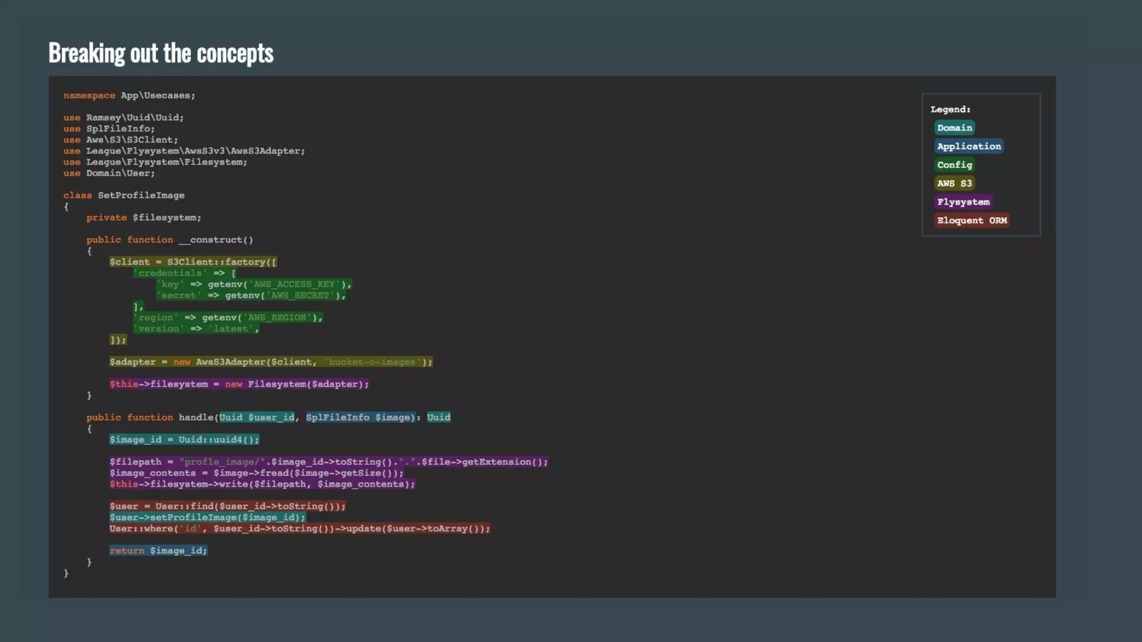This screenshot has width=1142, height=642.
Task: Click the $image_id = Uuid::uuid4() line
Action: coord(184,440)
